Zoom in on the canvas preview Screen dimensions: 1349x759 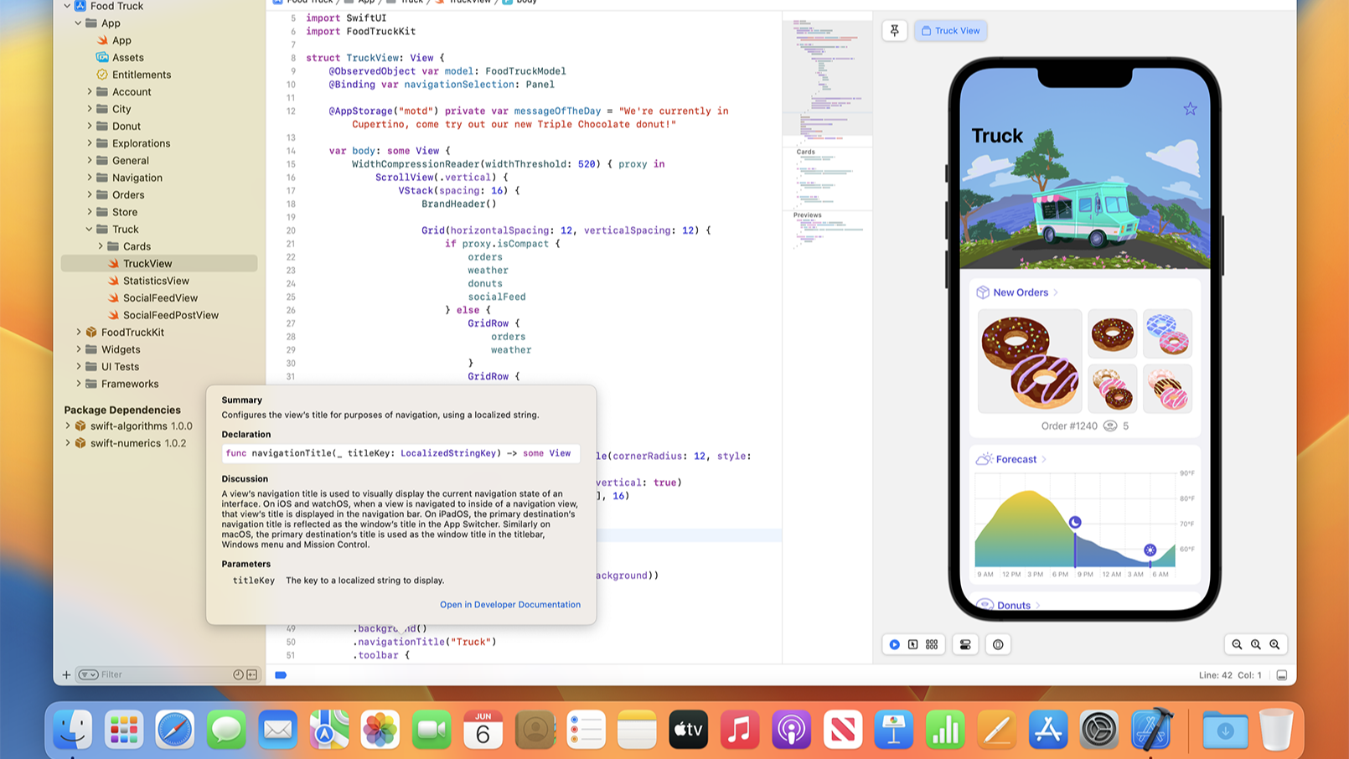tap(1274, 644)
